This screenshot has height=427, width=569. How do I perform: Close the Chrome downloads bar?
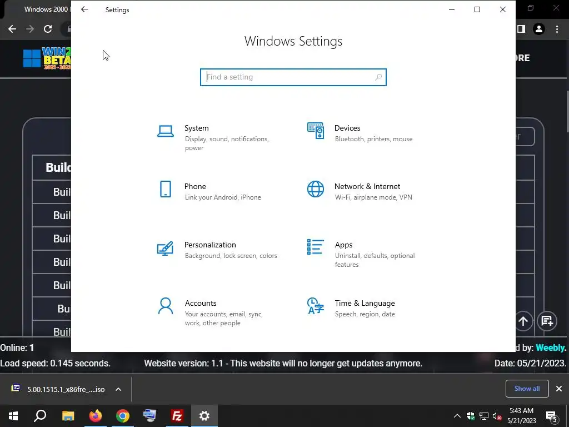(559, 389)
